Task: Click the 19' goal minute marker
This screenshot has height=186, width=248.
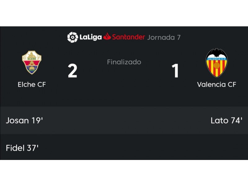Action: click(x=37, y=120)
